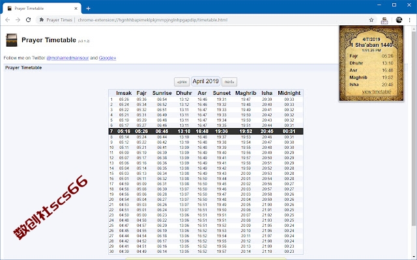Close the Prayer Timetable tab

[x=76, y=8]
